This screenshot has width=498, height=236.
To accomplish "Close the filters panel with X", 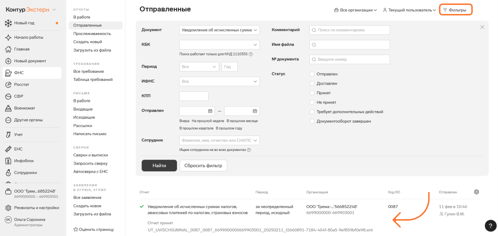I will point(482,27).
